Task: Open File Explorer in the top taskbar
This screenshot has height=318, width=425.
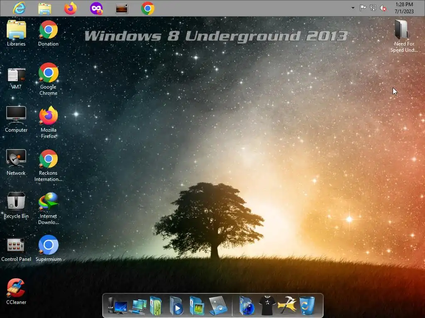Action: 45,8
